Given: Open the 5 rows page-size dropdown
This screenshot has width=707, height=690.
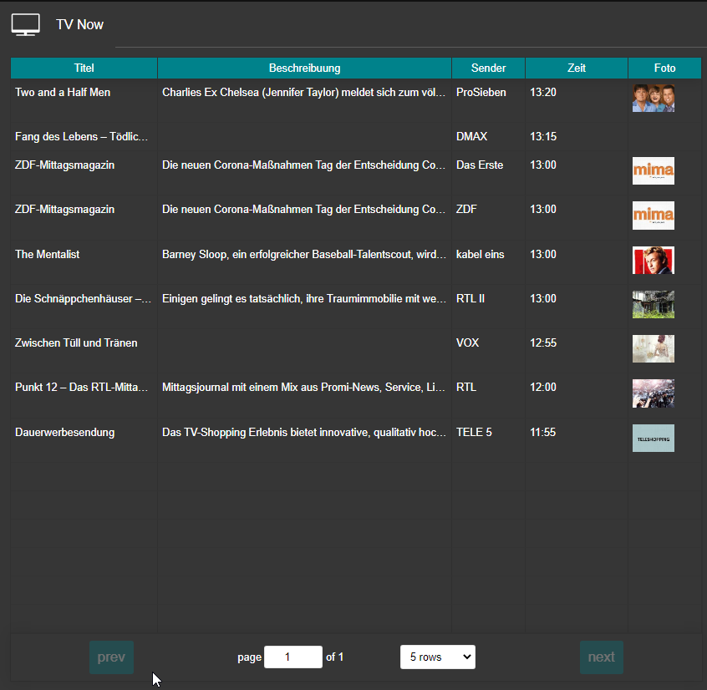Looking at the screenshot, I should (x=437, y=657).
